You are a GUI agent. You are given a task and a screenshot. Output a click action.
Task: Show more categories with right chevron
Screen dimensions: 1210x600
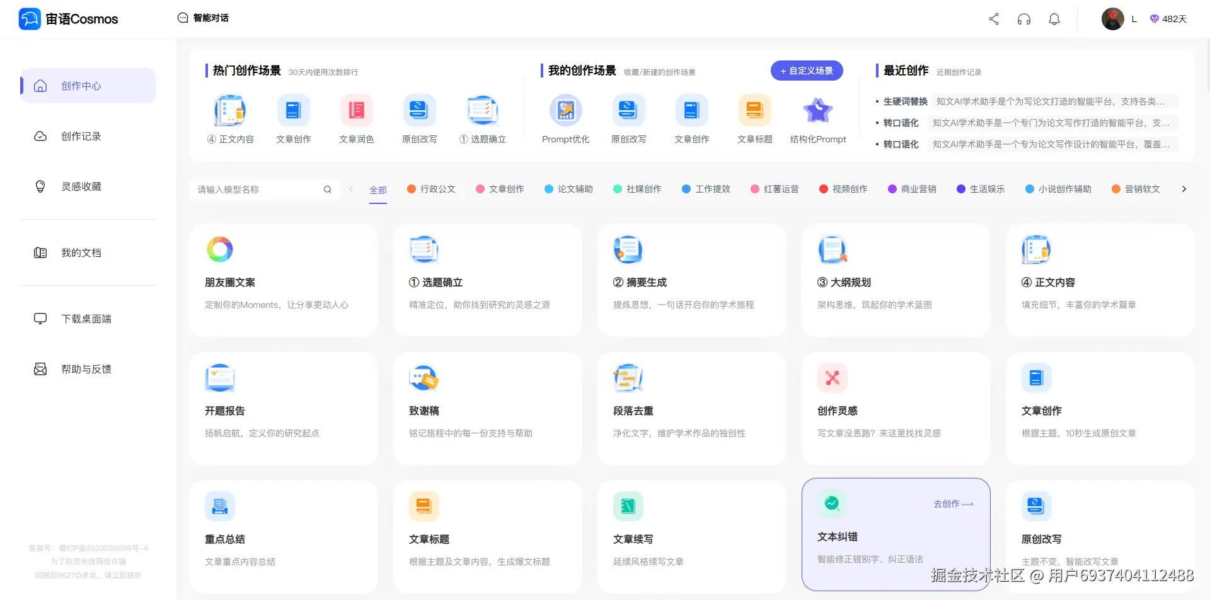1184,189
